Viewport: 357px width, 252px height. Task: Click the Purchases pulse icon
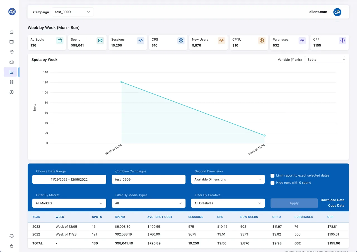[x=302, y=41]
